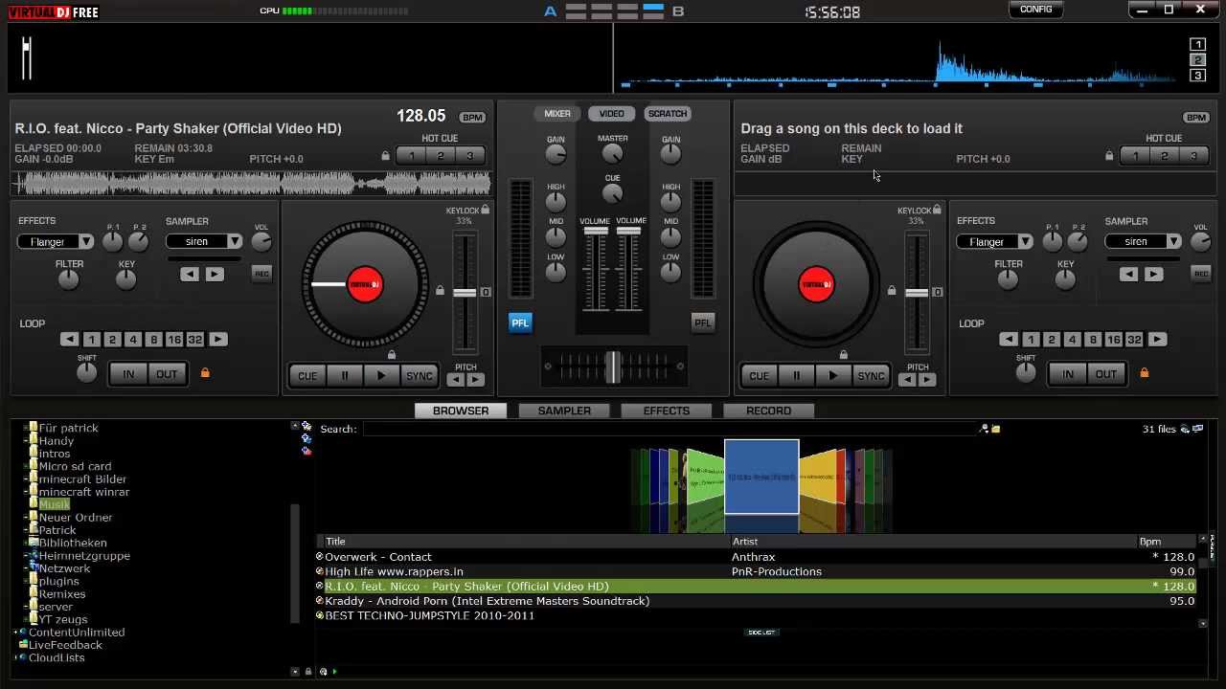The width and height of the screenshot is (1226, 689).
Task: Enable right channel PFL button
Action: (x=702, y=322)
